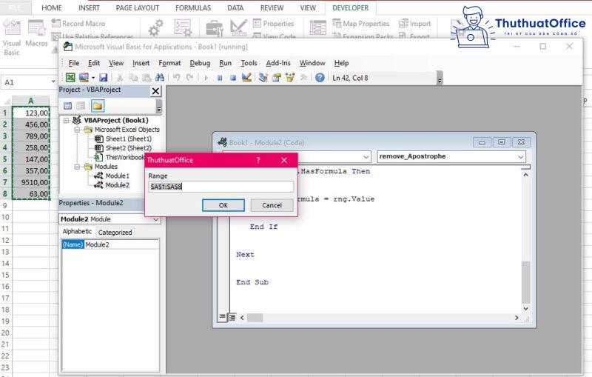Screen dimensions: 592x377
Task: Click horizontal scrollbar thumb in code window
Action: (255, 318)
